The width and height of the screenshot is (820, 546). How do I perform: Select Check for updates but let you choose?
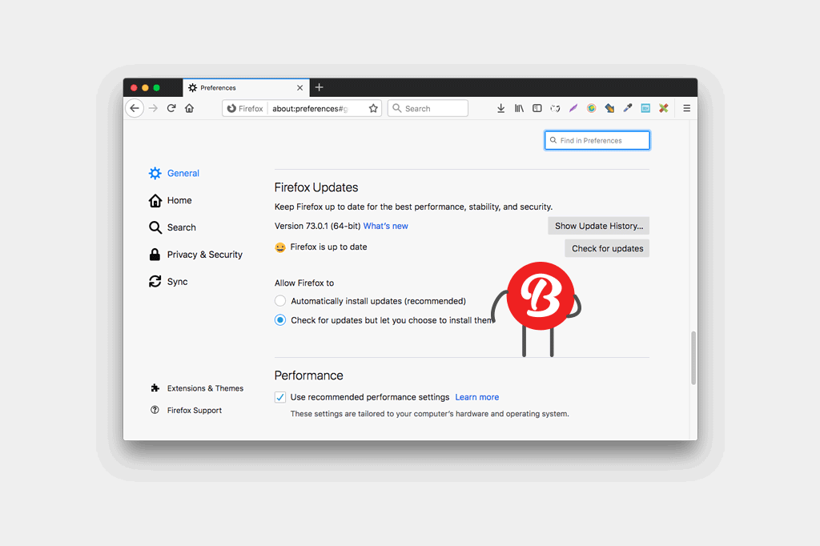[280, 320]
